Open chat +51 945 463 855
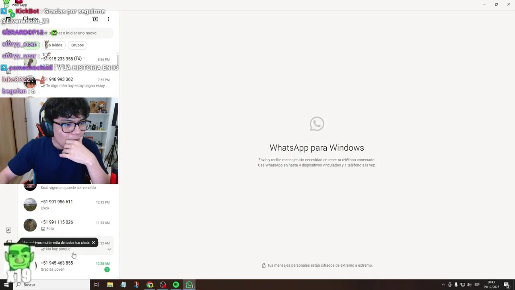This screenshot has width=515, height=290. tap(67, 266)
